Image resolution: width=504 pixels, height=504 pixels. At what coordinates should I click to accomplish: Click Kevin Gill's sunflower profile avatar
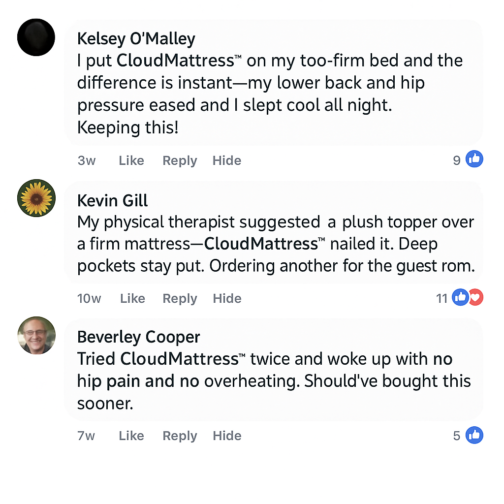point(36,198)
